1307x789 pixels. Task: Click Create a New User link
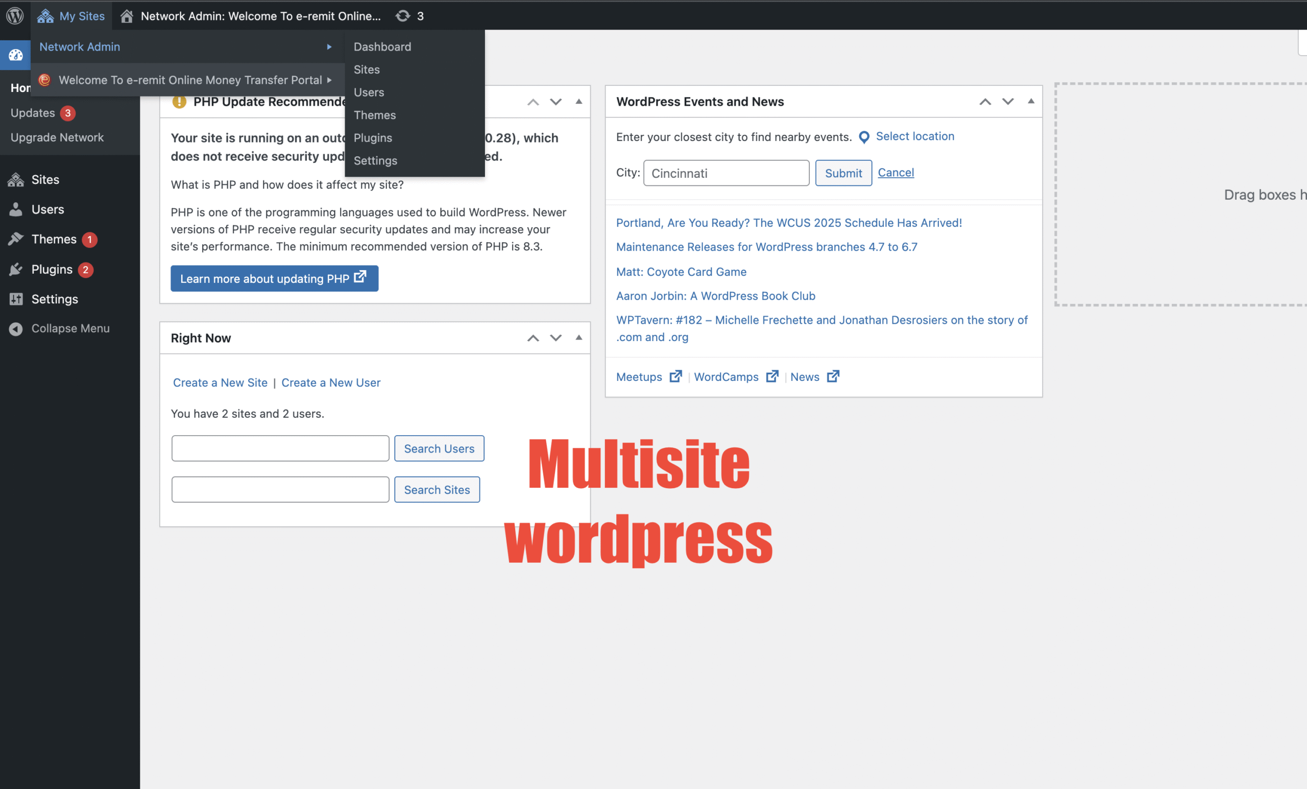(x=330, y=382)
